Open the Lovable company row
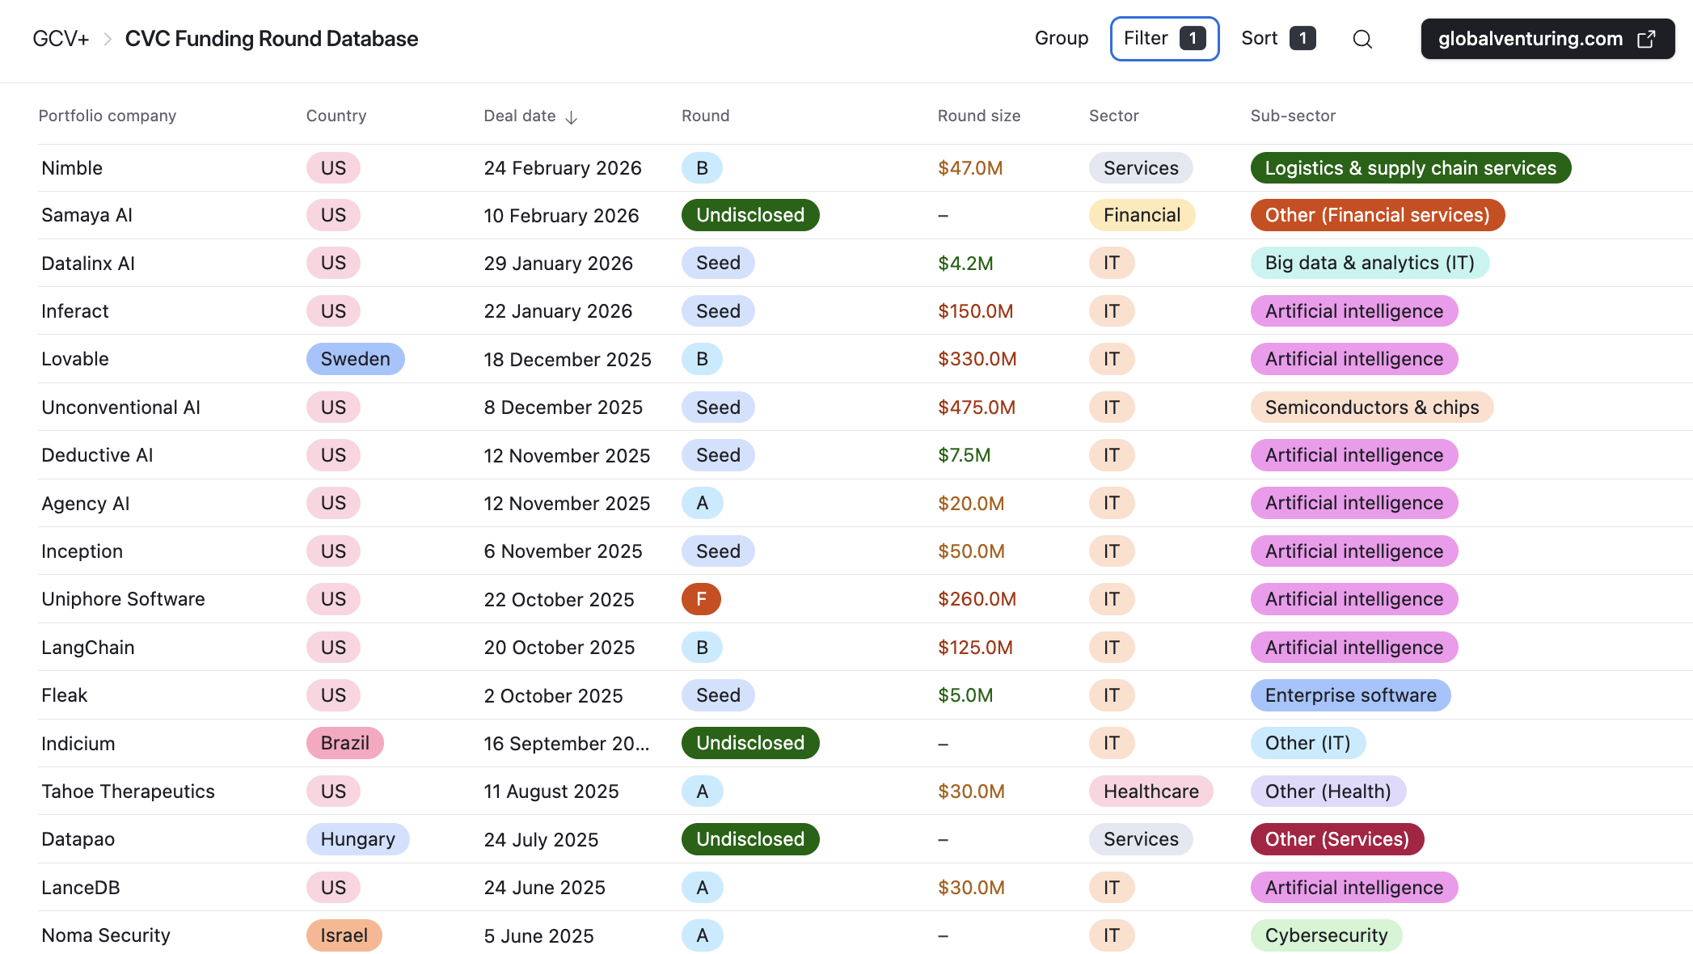Viewport: 1693px width, 954px height. (x=75, y=359)
